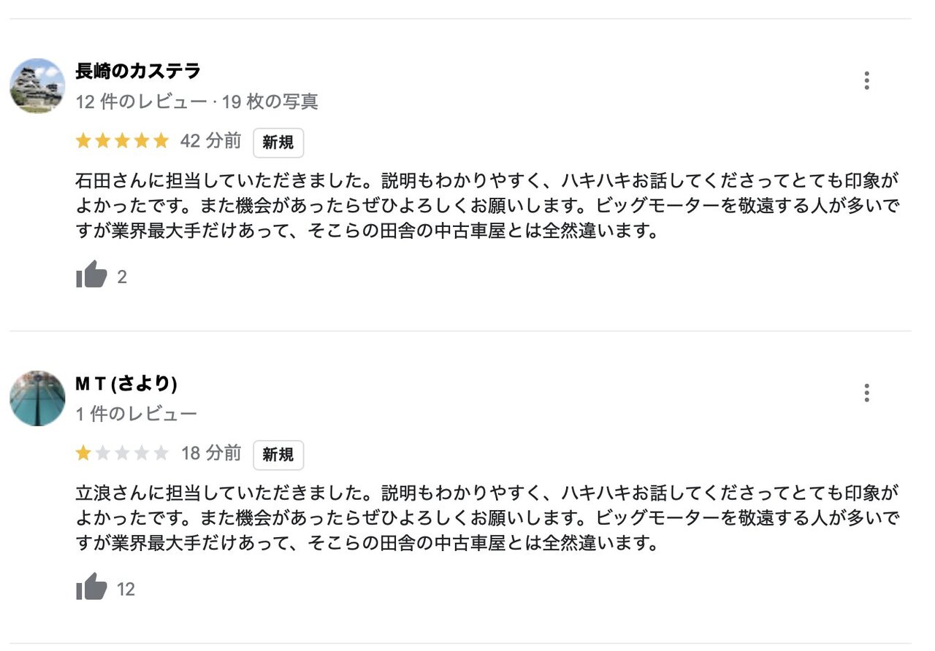Viewport: 935px width, 651px height.
Task: Like the review by 長崎のカステラ with thumbs up
Action: (x=91, y=276)
